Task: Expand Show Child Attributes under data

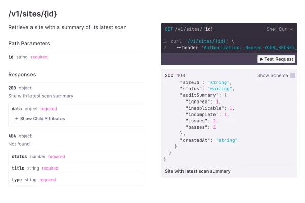Action: 40,119
